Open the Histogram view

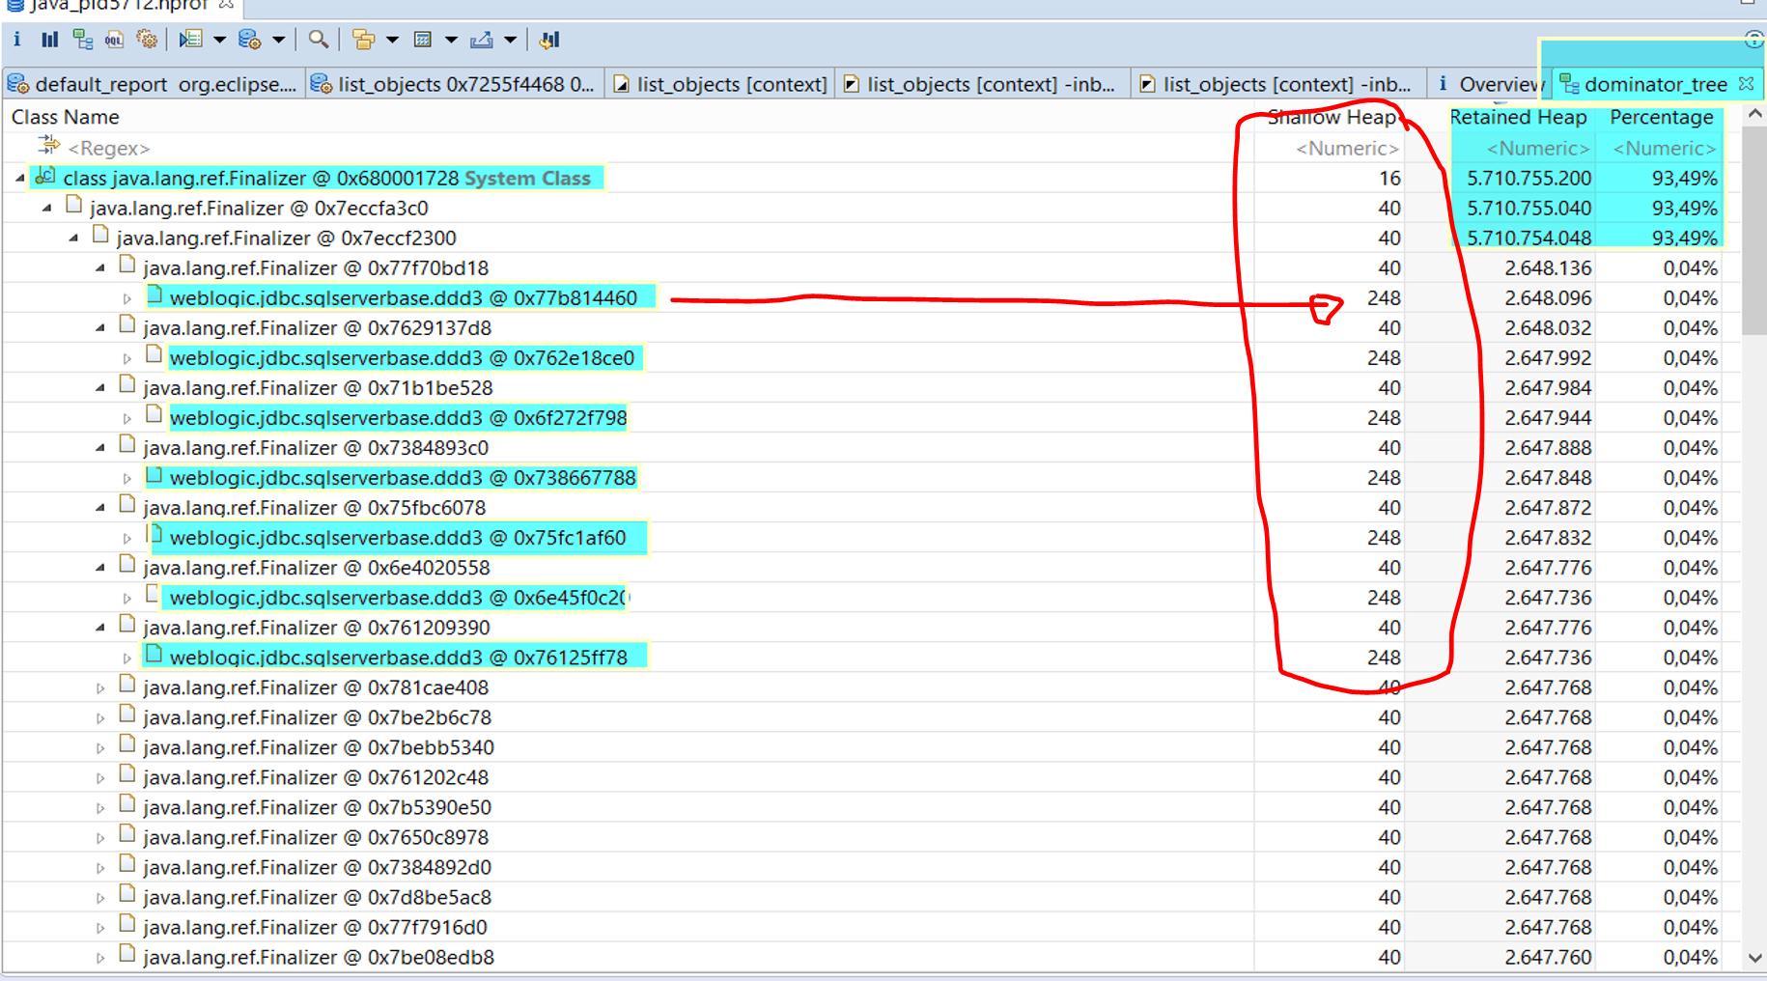(49, 40)
